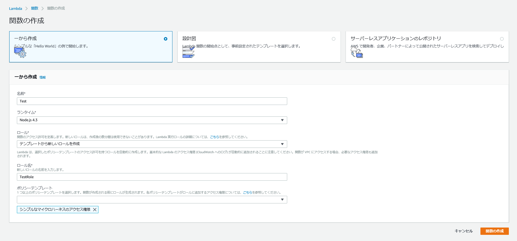517x241 pixels.
Task: Open the 情報 link beside 一から作成
Action: [42, 77]
